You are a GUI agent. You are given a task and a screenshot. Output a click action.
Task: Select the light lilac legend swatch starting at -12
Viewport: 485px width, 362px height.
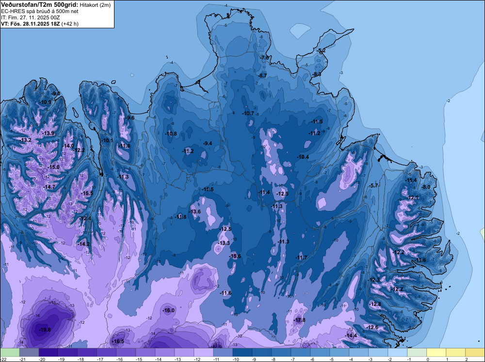[x=204, y=352]
